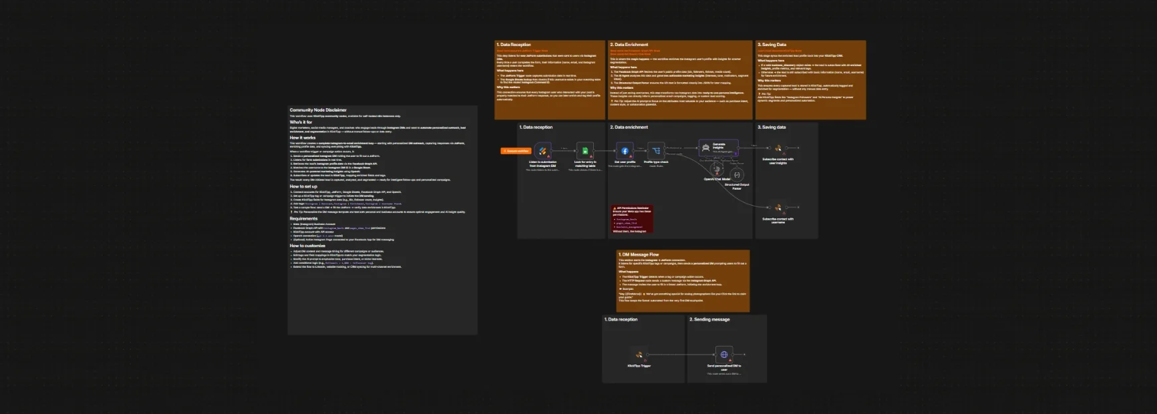Open Subscribe contact with user insights node
The width and height of the screenshot is (1157, 414).
pyautogui.click(x=778, y=148)
